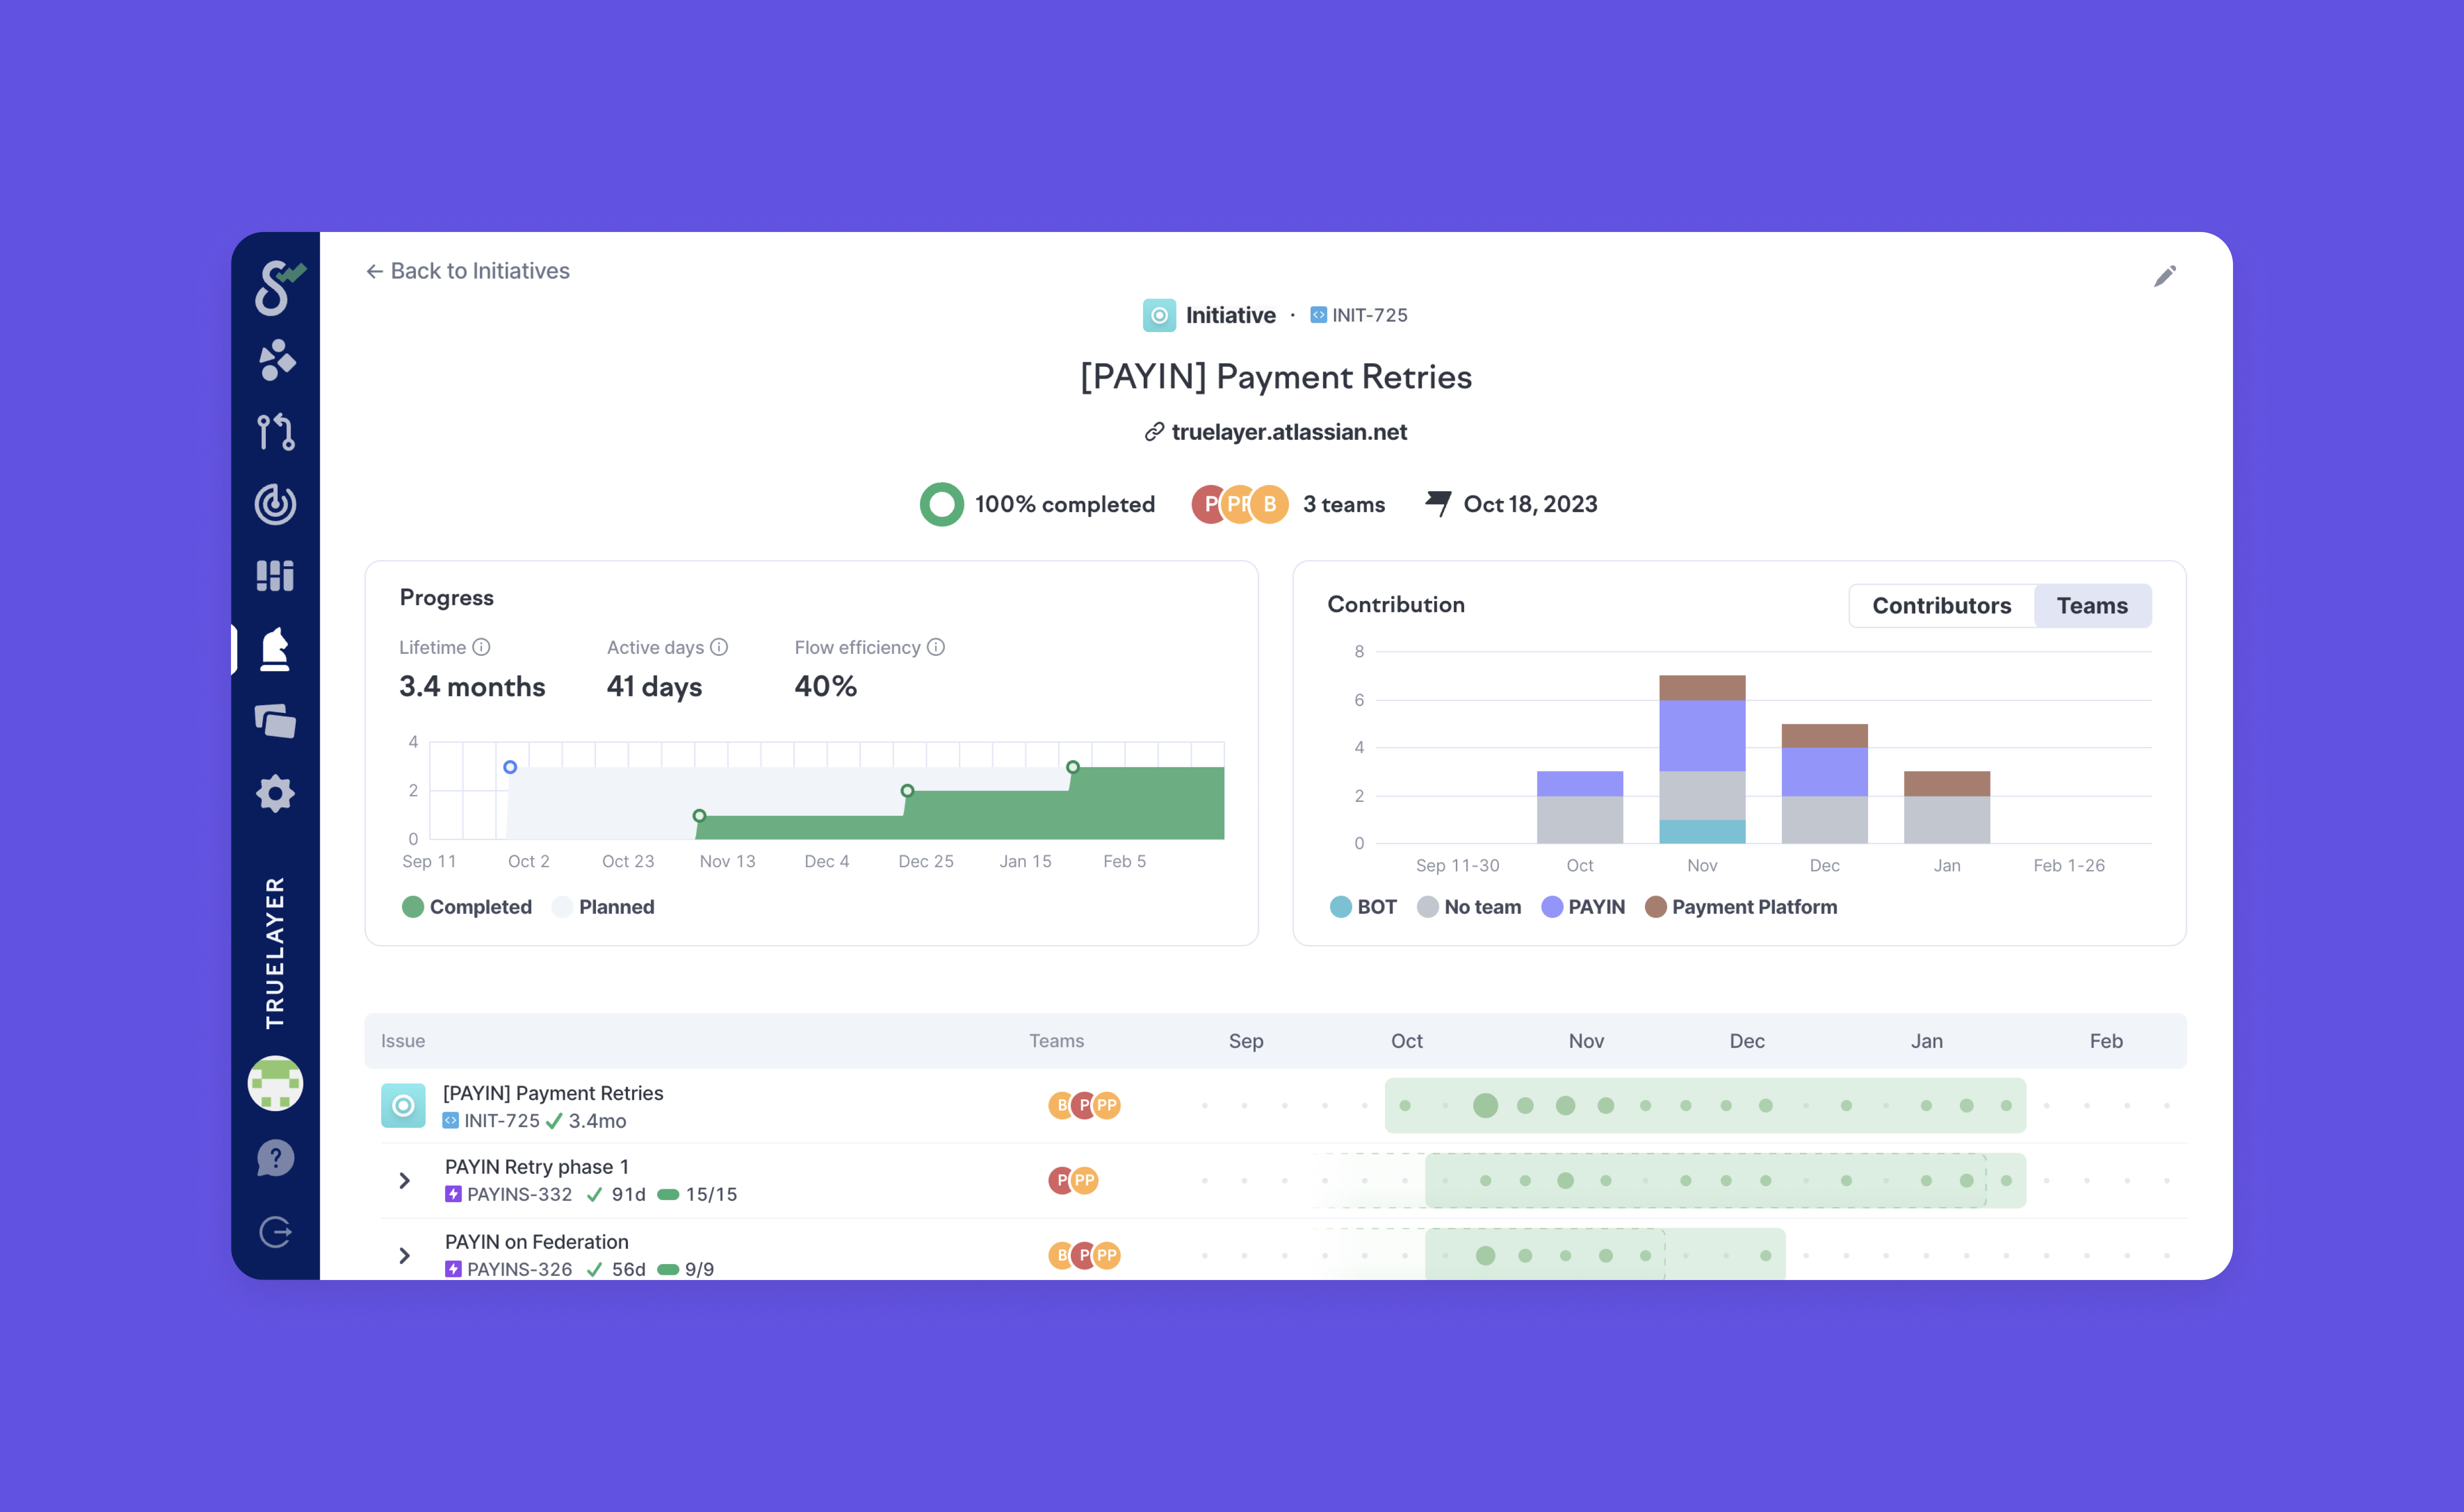Image resolution: width=2464 pixels, height=1512 pixels.
Task: Toggle Completed series in Progress legend
Action: [x=467, y=907]
